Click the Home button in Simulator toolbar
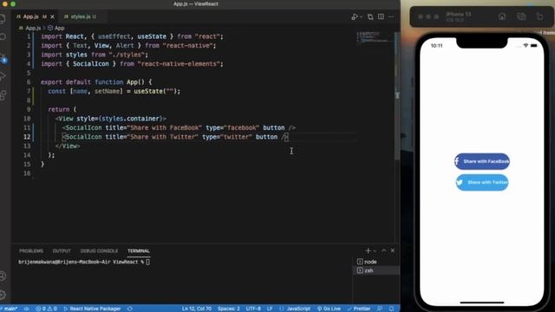The width and height of the screenshot is (555, 312). point(501,16)
